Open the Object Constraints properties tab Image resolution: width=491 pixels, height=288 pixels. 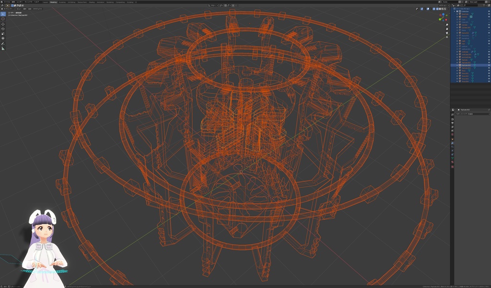453,154
